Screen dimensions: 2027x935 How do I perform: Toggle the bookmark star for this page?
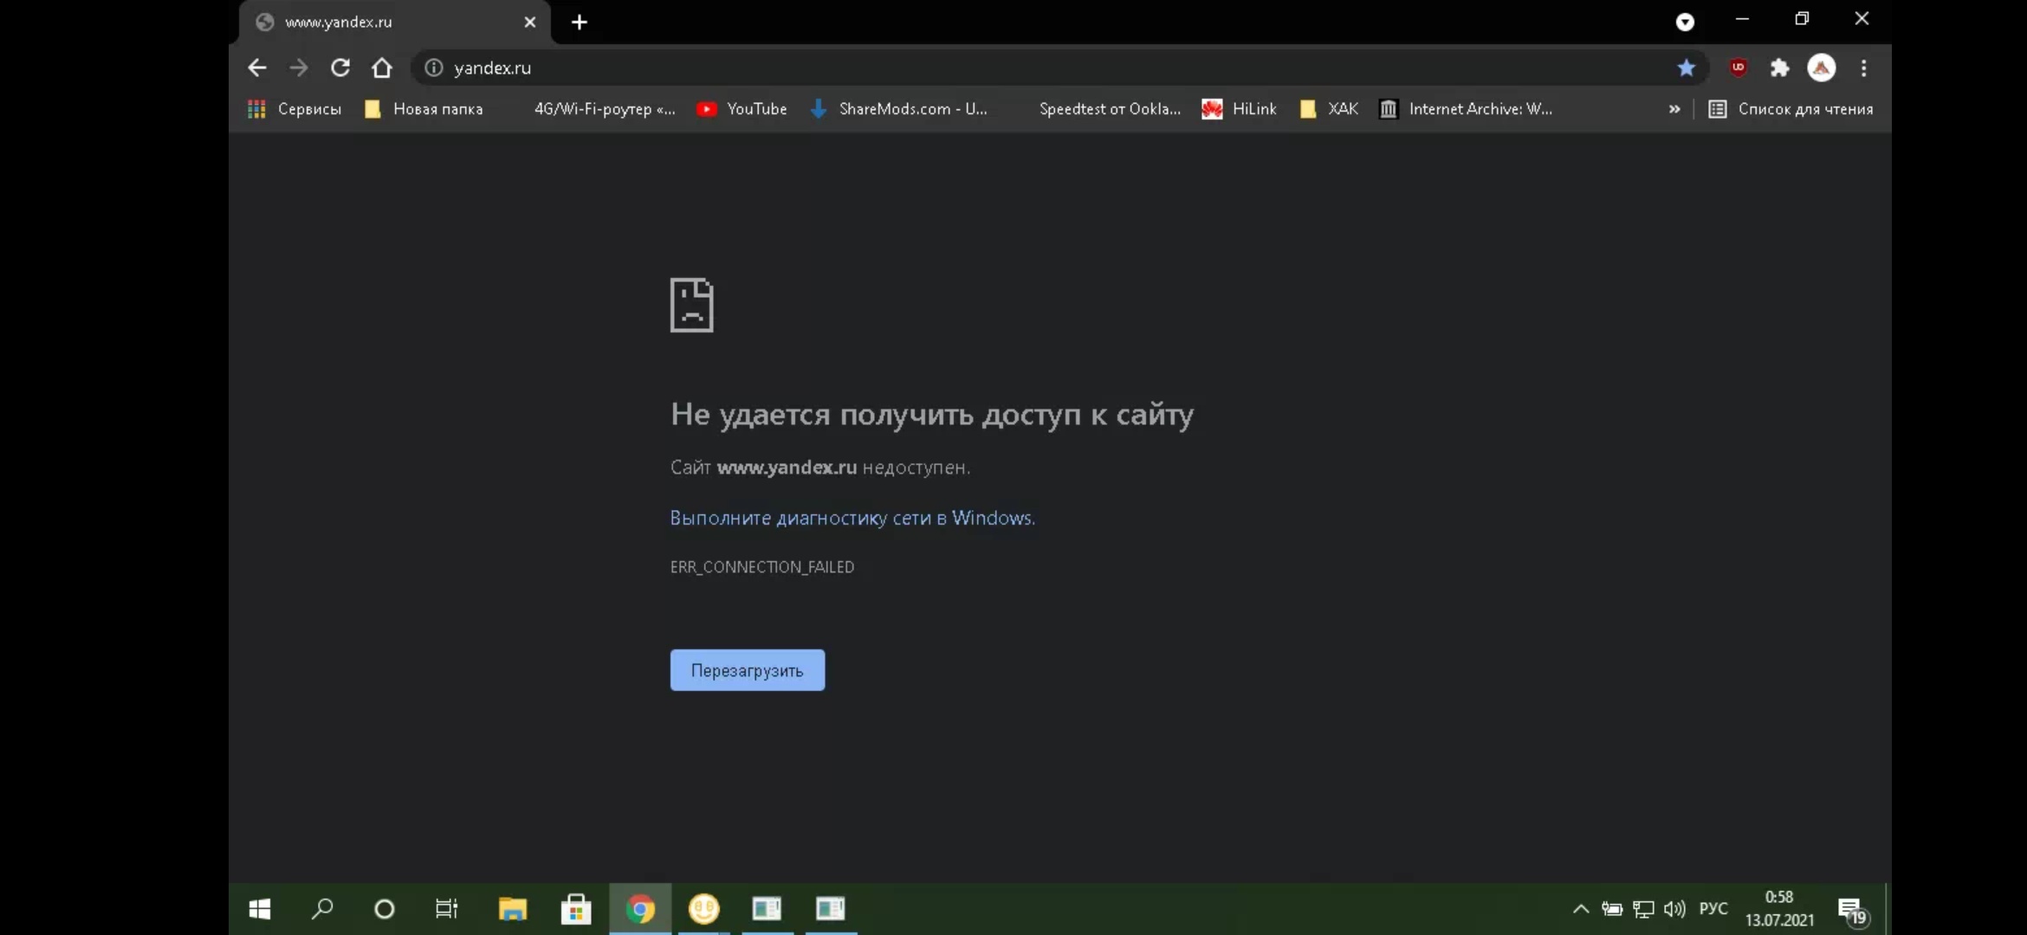1686,68
